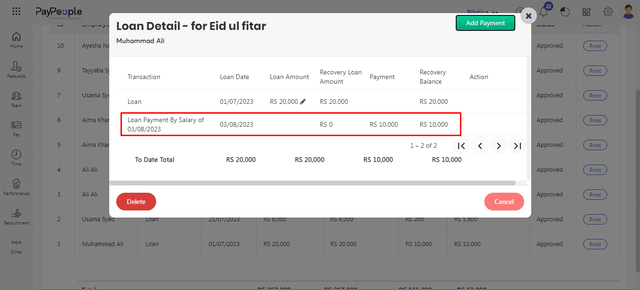Click the apps grid launcher icon

16,12
